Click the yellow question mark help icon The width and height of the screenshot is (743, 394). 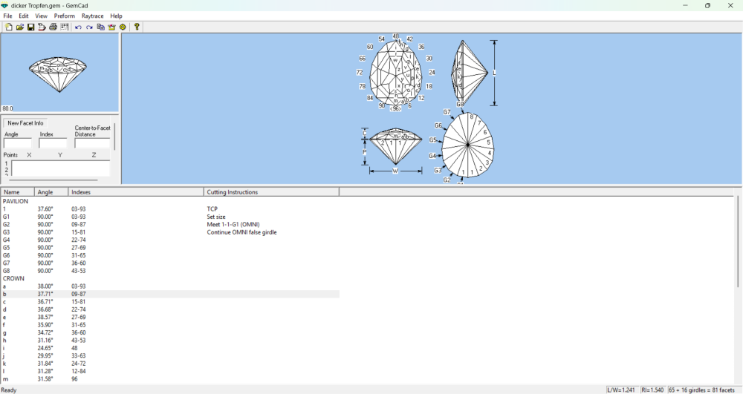137,27
